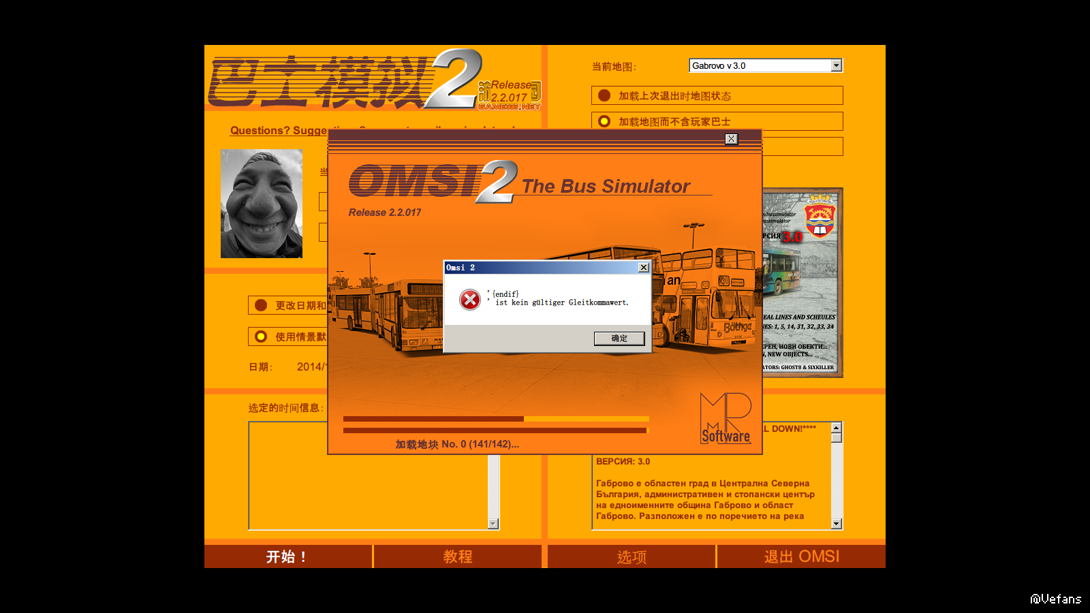This screenshot has width=1090, height=613.
Task: Click the 当前地图 label
Action: [613, 67]
